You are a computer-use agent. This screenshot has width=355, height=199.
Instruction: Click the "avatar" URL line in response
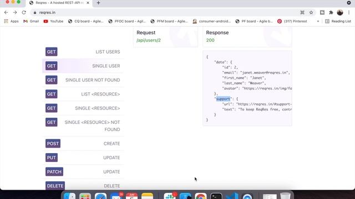pos(257,88)
